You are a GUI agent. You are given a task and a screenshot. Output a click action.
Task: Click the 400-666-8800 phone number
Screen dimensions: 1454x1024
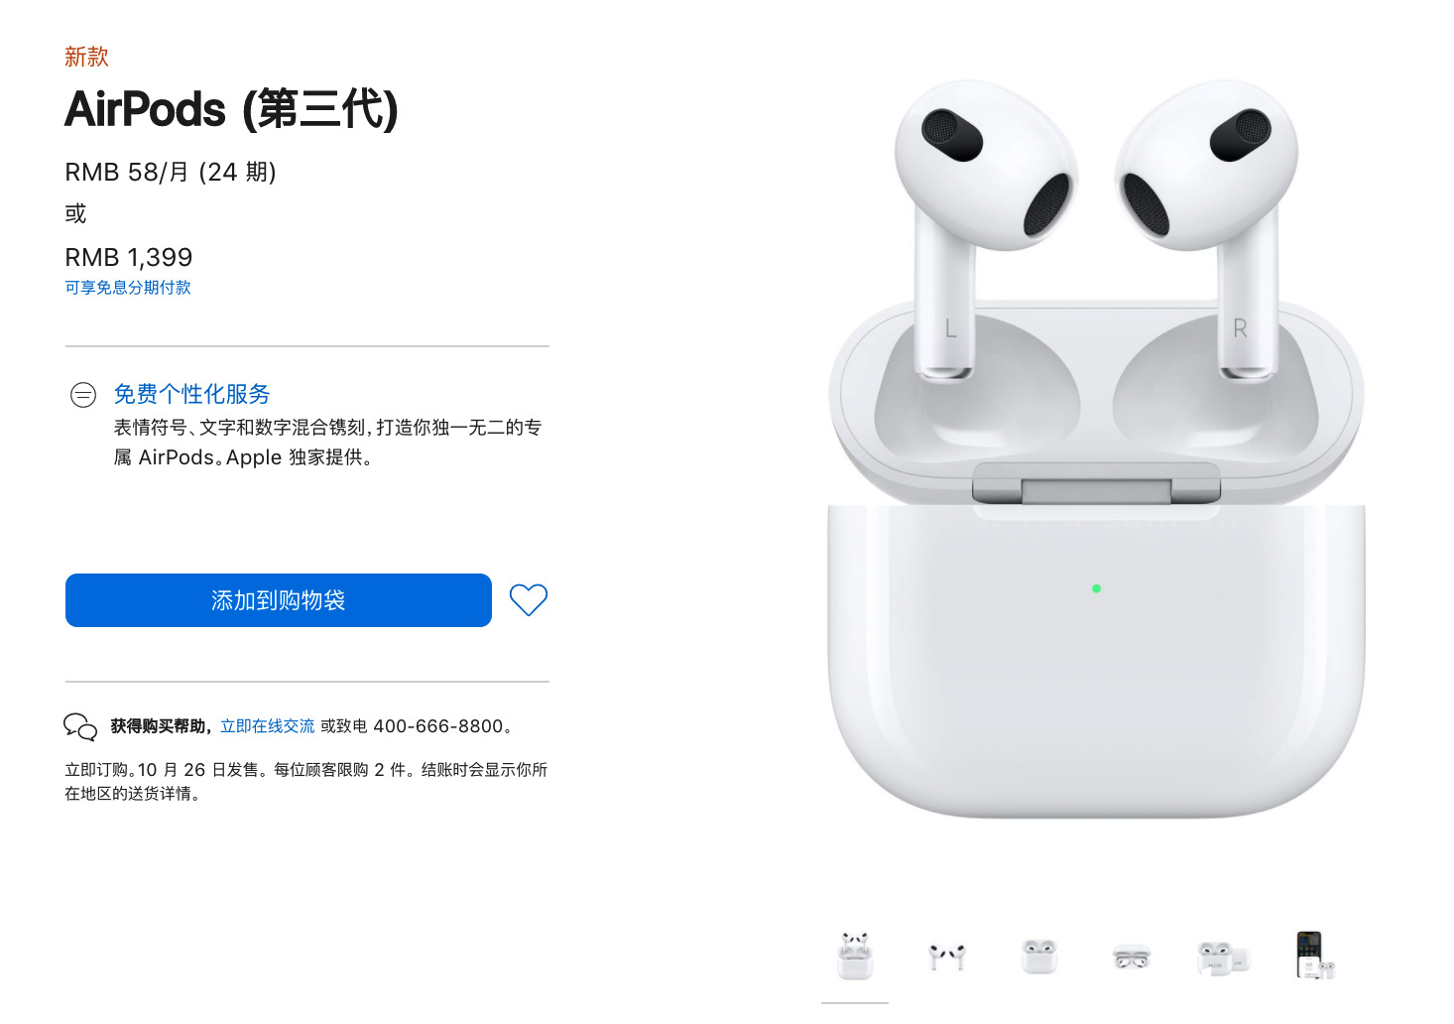coord(438,726)
